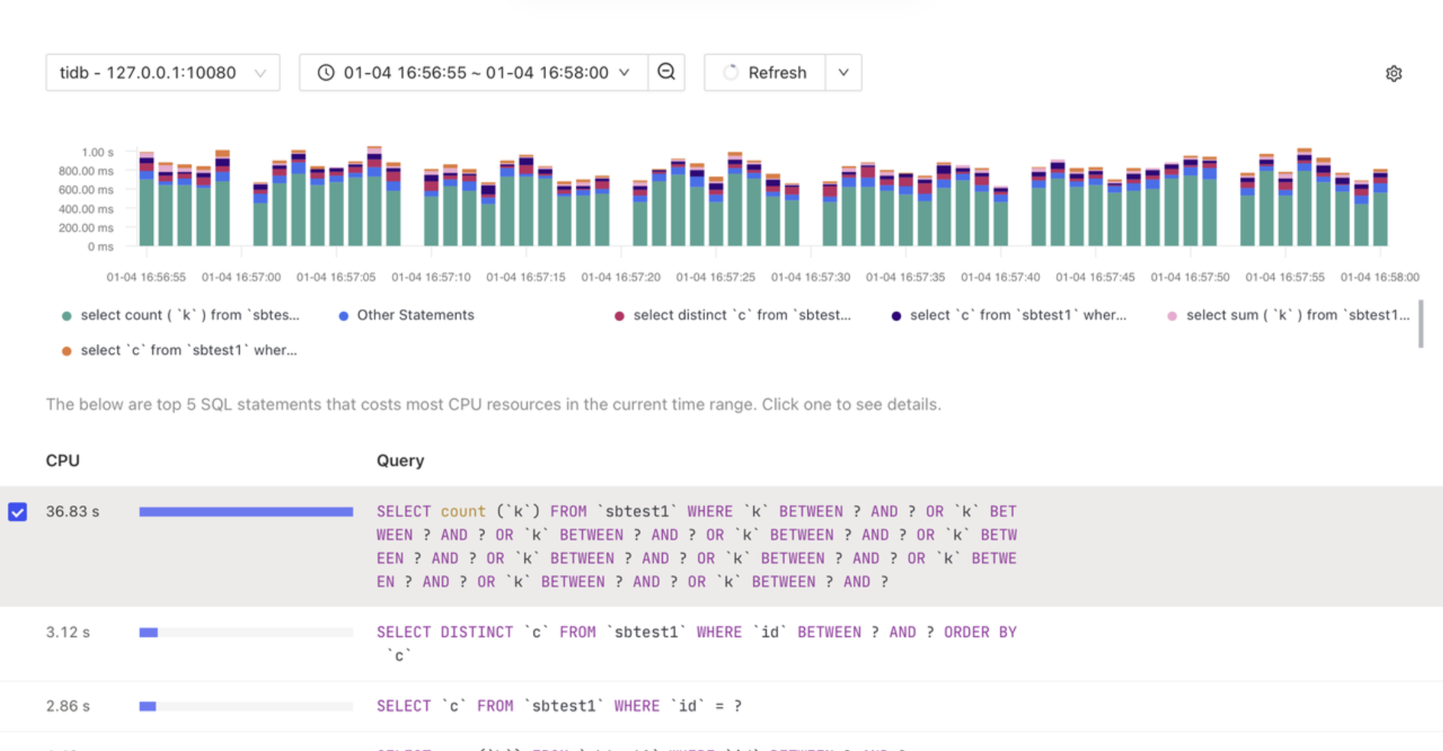Expand the Refresh options chevron

[x=843, y=72]
